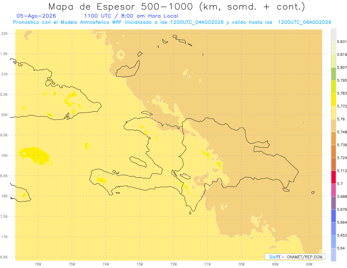Viewport: 347px width, 268px height.
Task: Click the 69W longitude axis label
Action: click(x=275, y=264)
